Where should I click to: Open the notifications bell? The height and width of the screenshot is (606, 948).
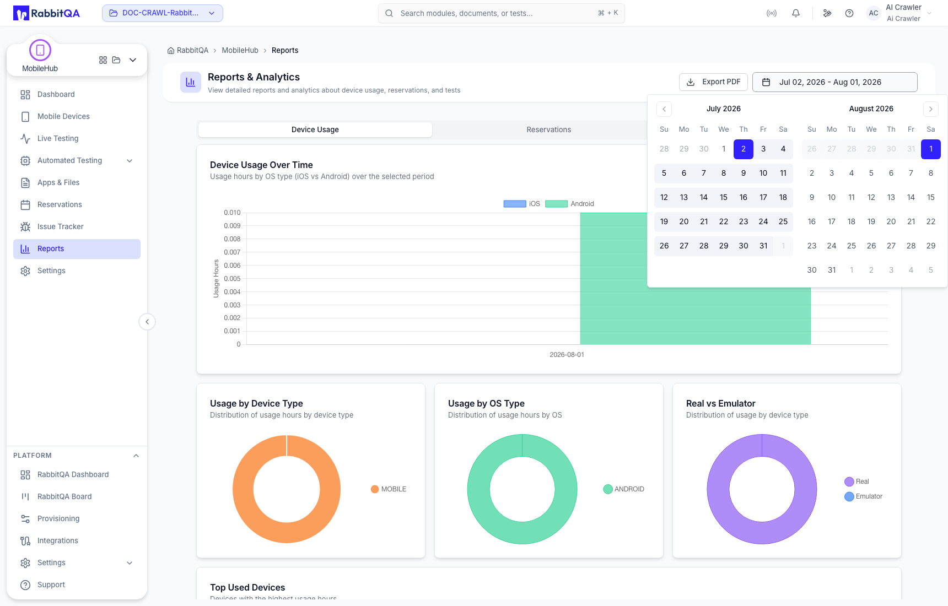(x=796, y=13)
